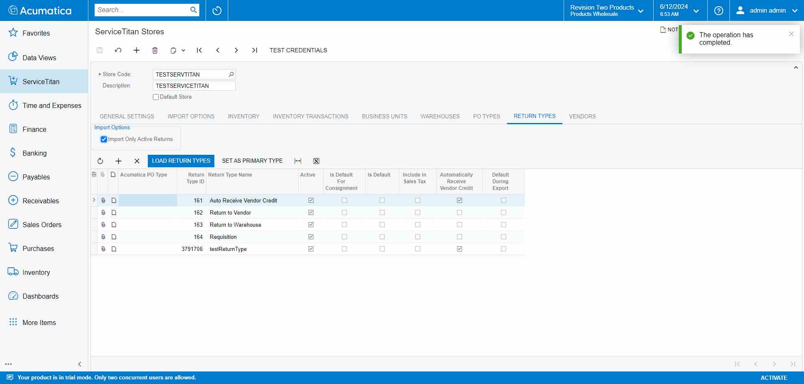Delete the selected grid row
The image size is (804, 384).
point(137,161)
